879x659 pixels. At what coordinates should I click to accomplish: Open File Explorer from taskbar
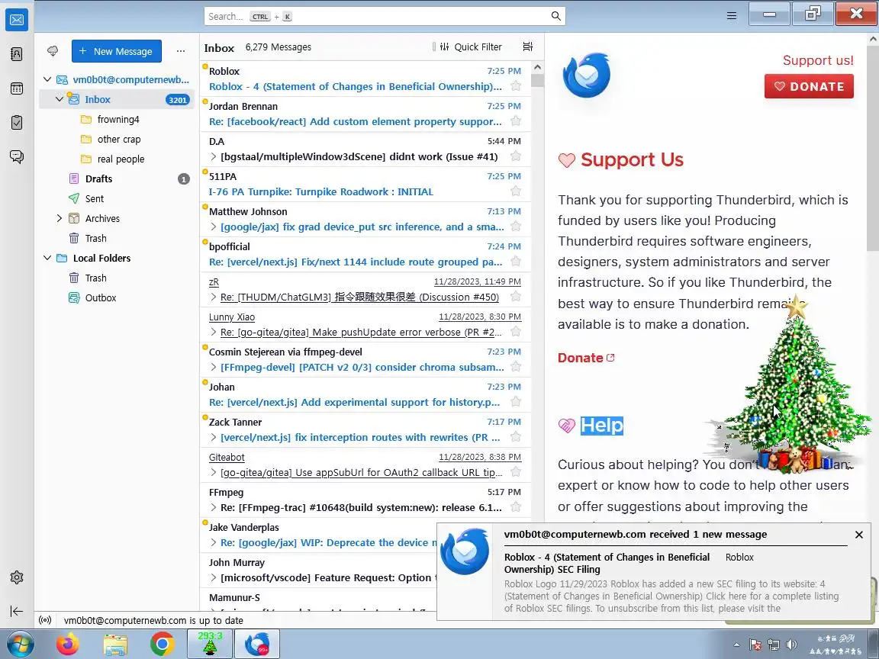115,644
